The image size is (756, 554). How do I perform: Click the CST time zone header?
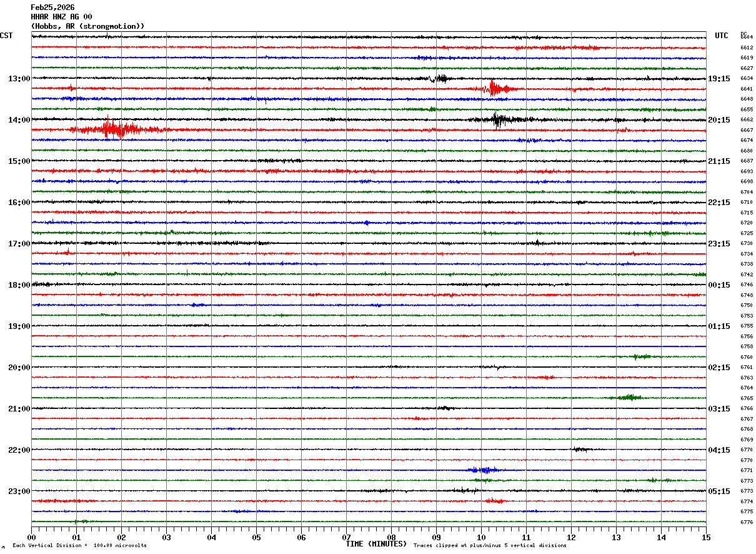pyautogui.click(x=6, y=36)
